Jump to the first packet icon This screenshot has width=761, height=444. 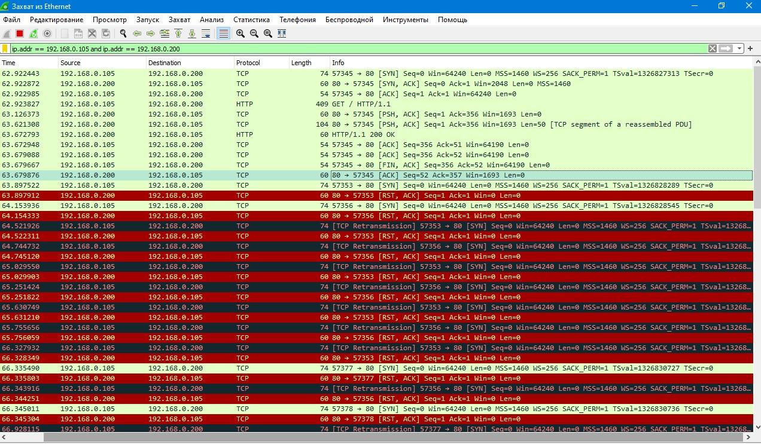(x=178, y=34)
